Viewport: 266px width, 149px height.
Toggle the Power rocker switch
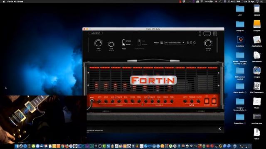click(x=214, y=101)
